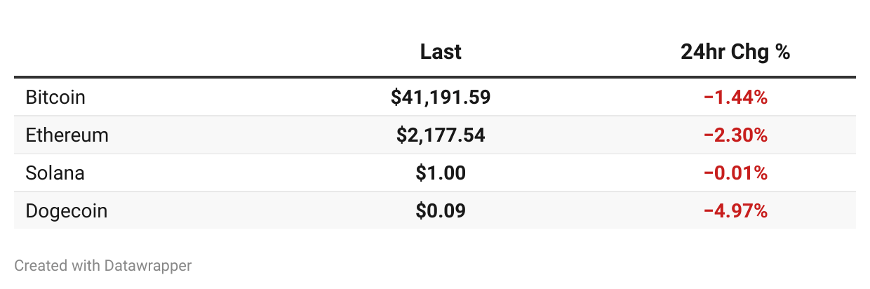Click the Solana price $1.00
This screenshot has height=289, width=870.
pos(441,173)
